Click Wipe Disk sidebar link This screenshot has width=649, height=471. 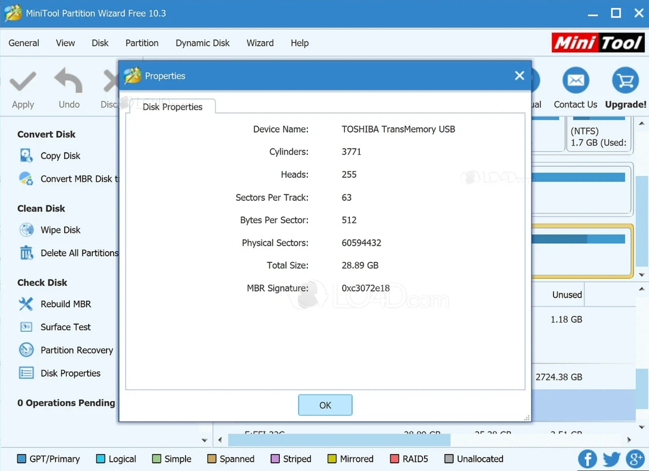(60, 230)
